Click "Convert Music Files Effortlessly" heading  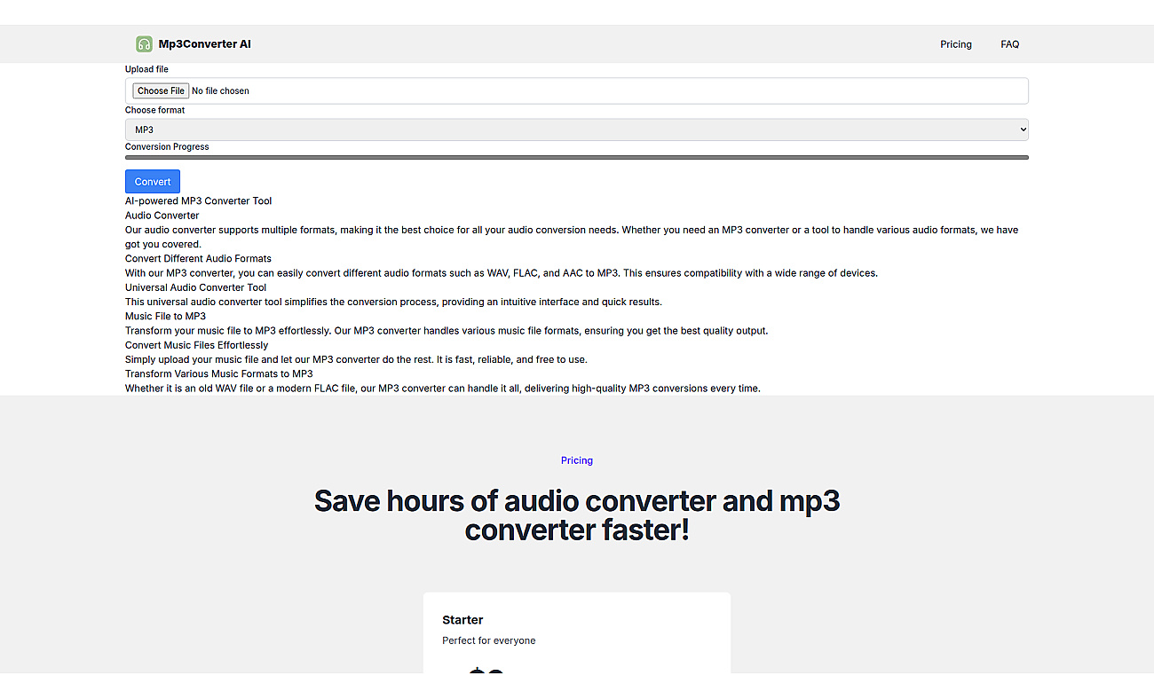(x=197, y=345)
